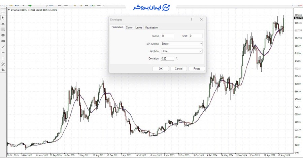Confirm settings with the OK button
The height and width of the screenshot is (158, 303).
[x=161, y=68]
